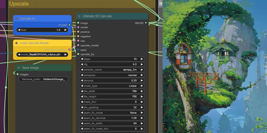This screenshot has width=267, height=133.
Task: Click the image input socket
Action: pyautogui.click(x=78, y=23)
